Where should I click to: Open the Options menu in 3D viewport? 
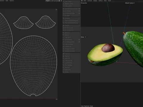tap(100, 1)
